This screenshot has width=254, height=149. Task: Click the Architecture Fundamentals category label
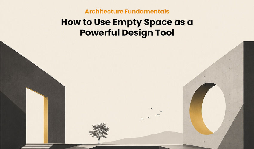[x=127, y=12]
